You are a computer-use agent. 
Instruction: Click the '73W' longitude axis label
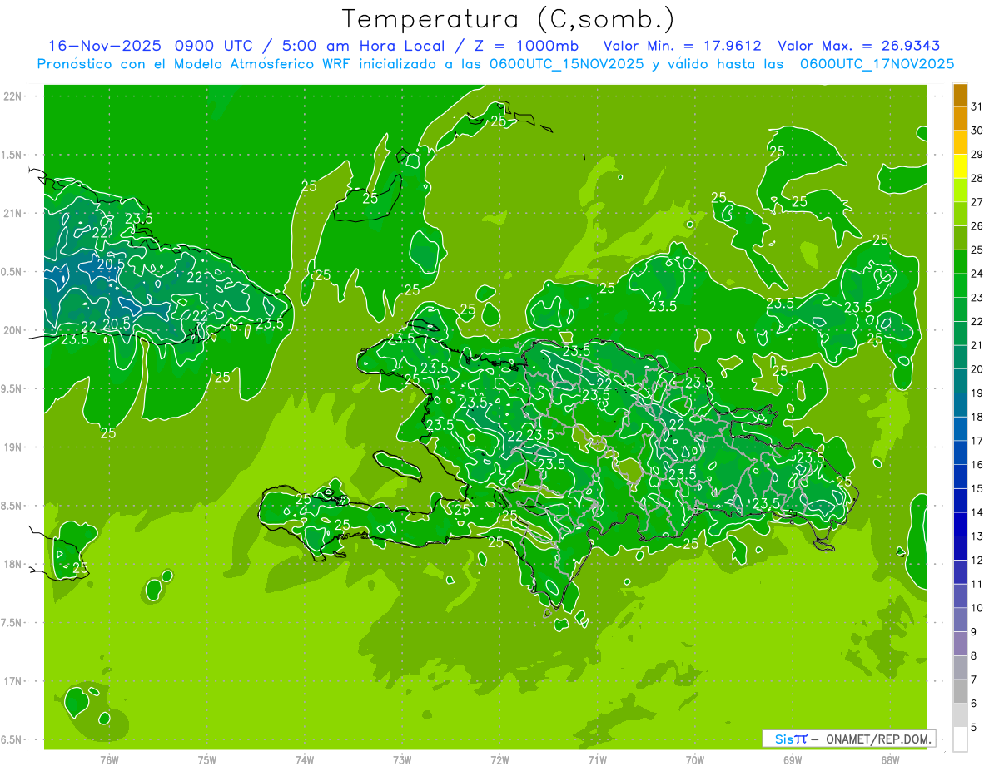(x=402, y=760)
